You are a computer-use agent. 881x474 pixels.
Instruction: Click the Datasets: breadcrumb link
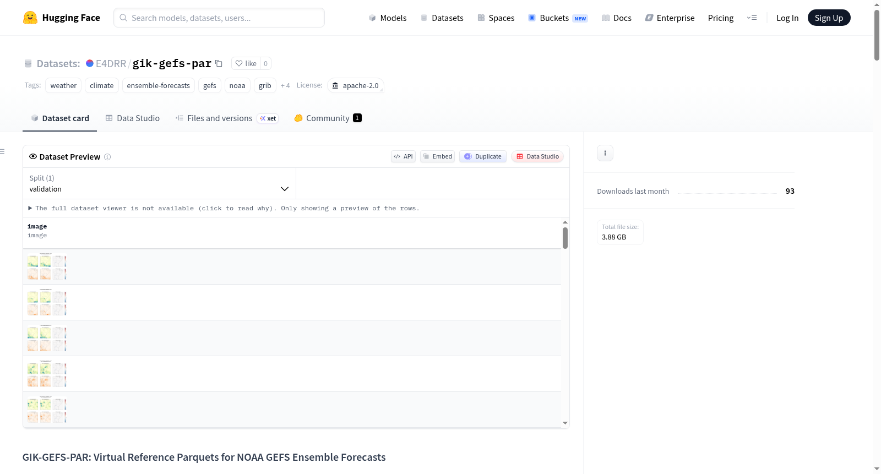(x=58, y=63)
